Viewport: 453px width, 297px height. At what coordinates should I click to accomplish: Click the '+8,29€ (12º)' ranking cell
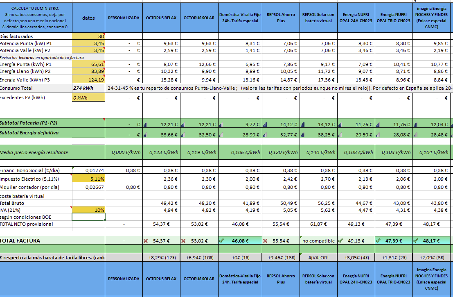161,257
